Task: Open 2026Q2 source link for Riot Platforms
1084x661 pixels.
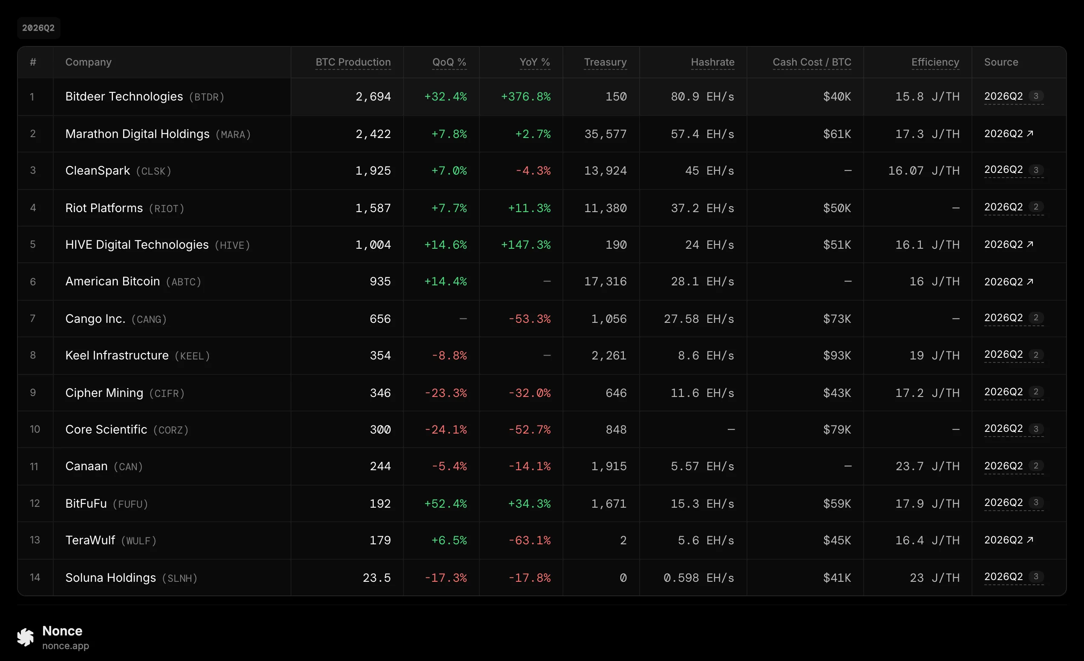Action: [1003, 207]
